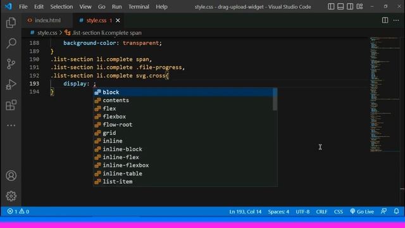Choose 'inline-flex' from the suggestion list
405x228 pixels.
[183, 157]
